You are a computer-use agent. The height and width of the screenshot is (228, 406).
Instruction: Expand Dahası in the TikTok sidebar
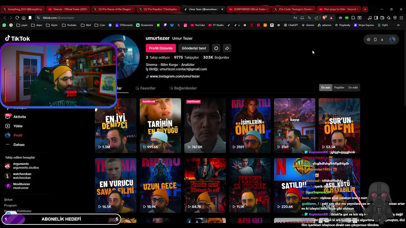coord(19,145)
